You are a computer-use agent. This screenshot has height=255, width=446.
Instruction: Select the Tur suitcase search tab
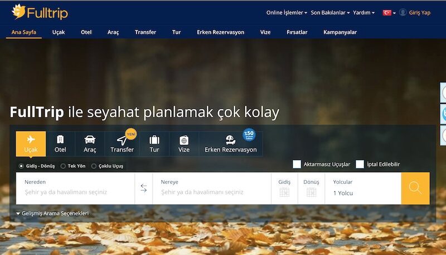(154, 144)
